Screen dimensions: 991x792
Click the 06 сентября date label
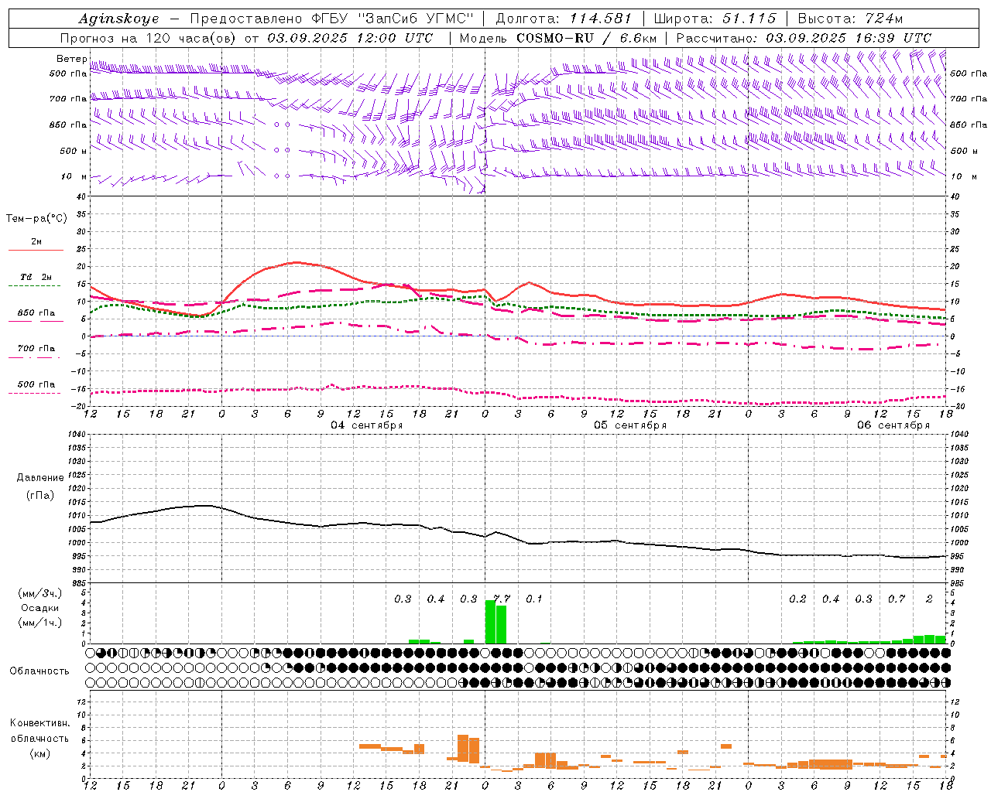(893, 425)
